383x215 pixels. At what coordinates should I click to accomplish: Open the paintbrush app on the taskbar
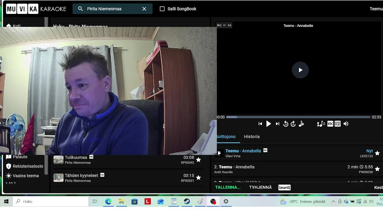click(200, 202)
